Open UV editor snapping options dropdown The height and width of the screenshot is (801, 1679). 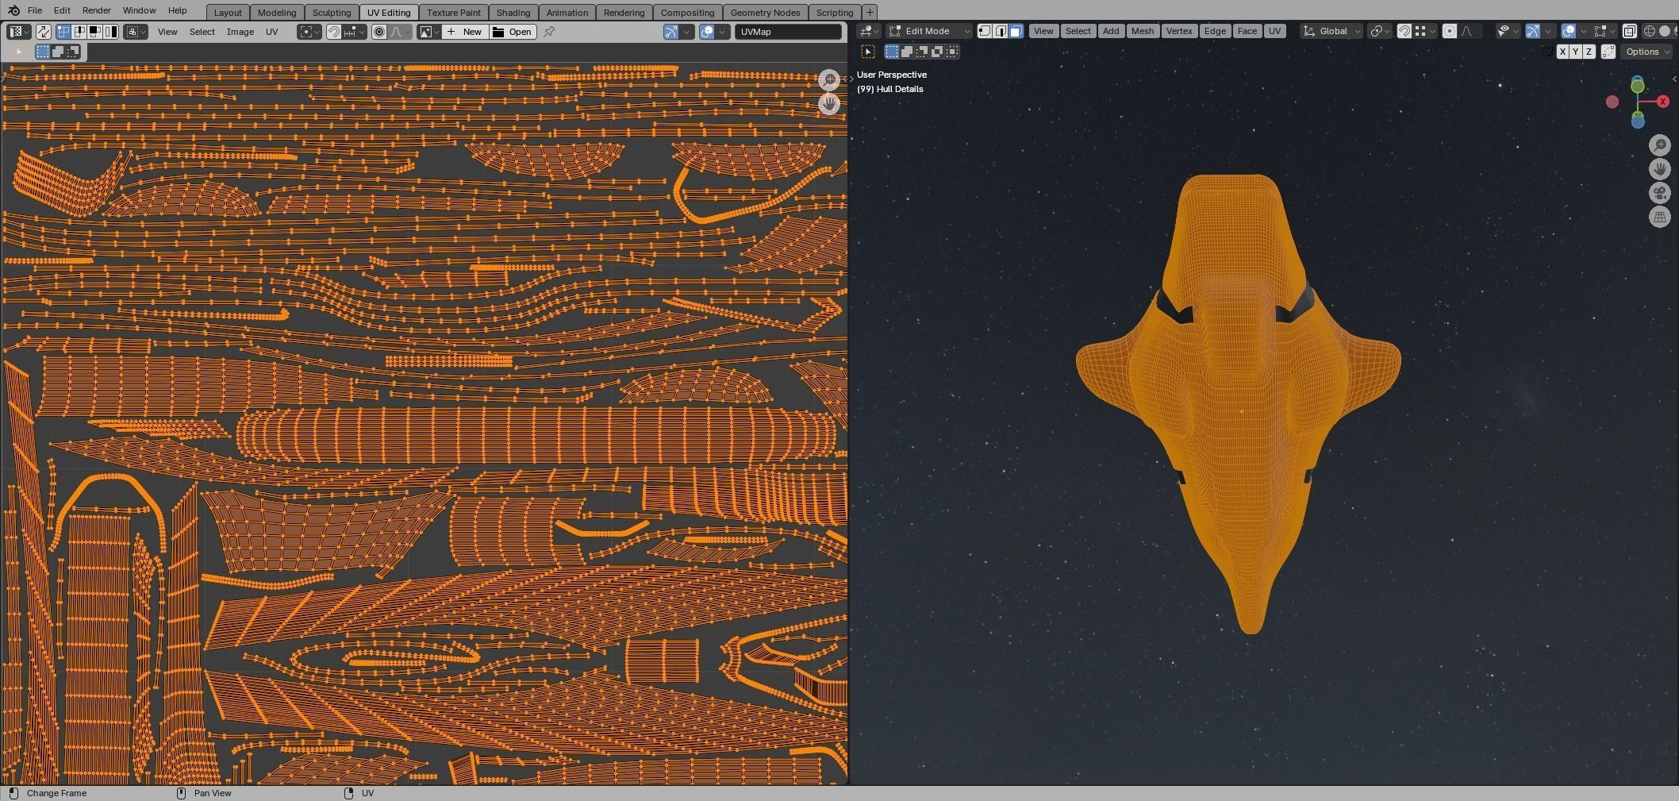point(355,32)
